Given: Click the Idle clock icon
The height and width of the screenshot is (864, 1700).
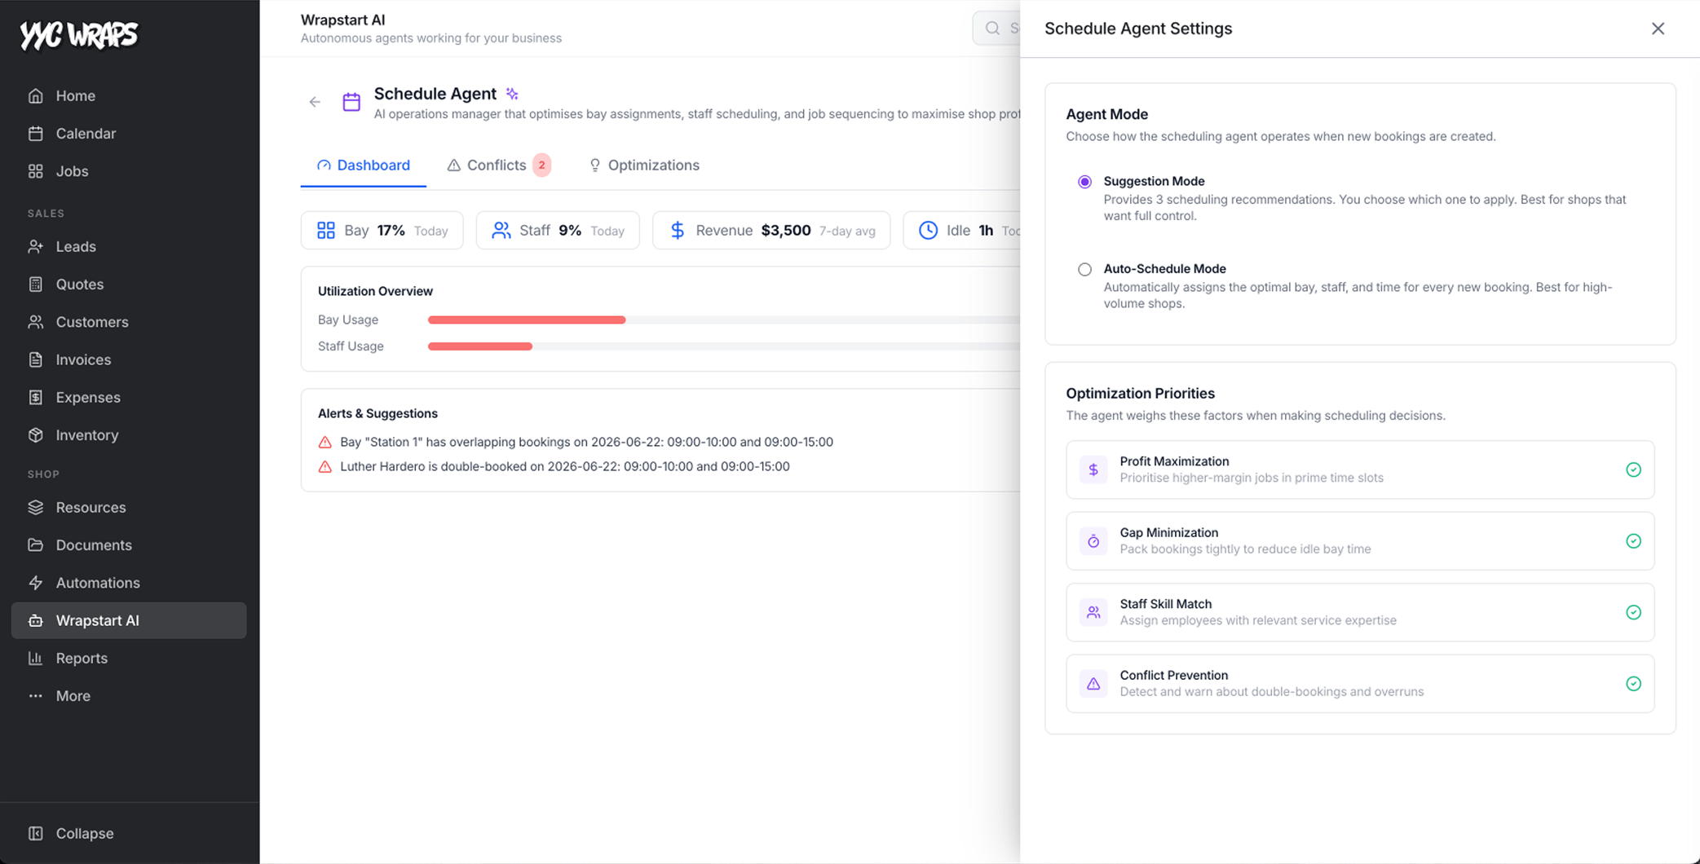Looking at the screenshot, I should click(x=928, y=231).
